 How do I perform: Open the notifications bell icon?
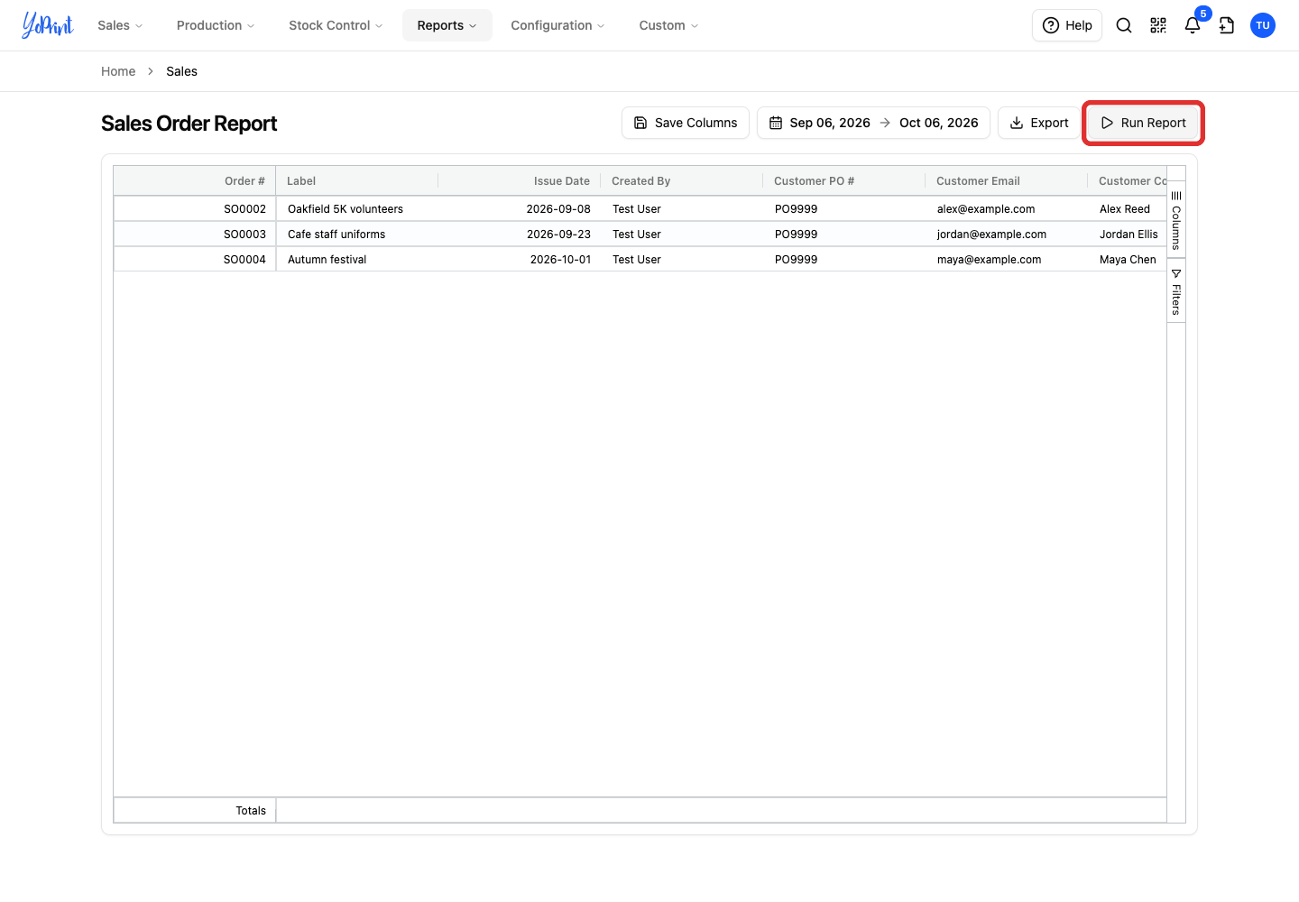pos(1193,25)
